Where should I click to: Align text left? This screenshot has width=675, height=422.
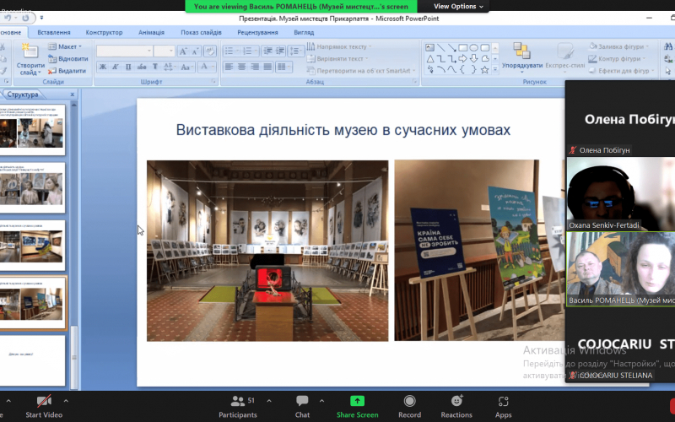click(229, 67)
